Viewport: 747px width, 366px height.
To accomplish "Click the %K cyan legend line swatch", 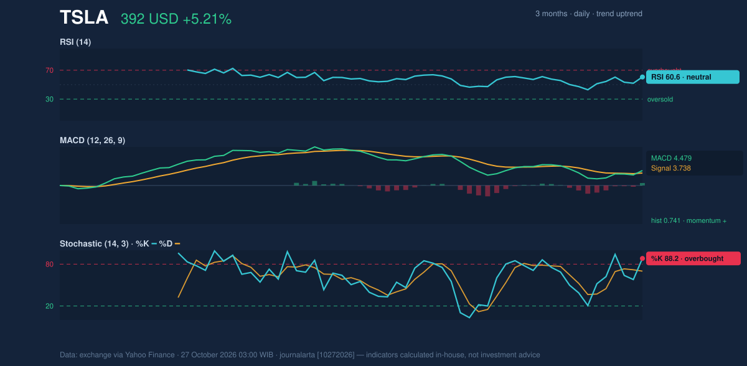I will (x=154, y=243).
